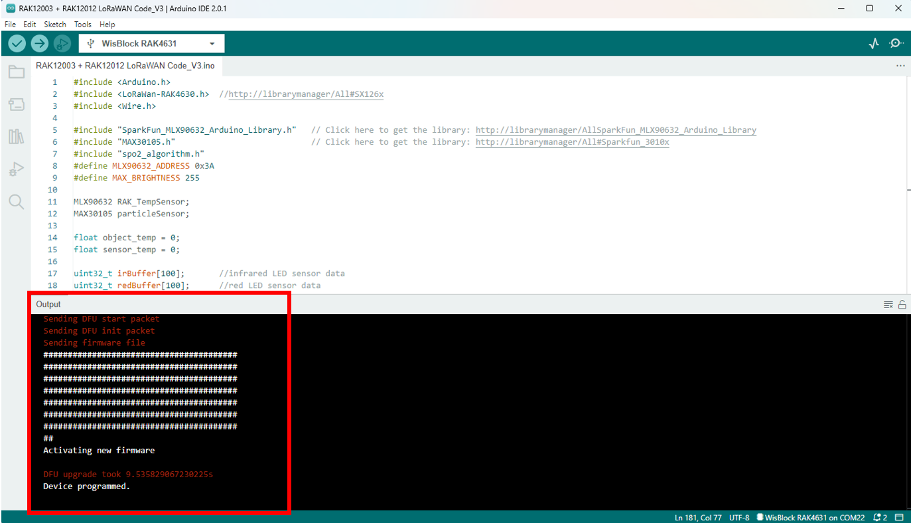Viewport: 911px width, 523px height.
Task: Open the WisBlock RAK4631 board selector
Action: coord(151,44)
